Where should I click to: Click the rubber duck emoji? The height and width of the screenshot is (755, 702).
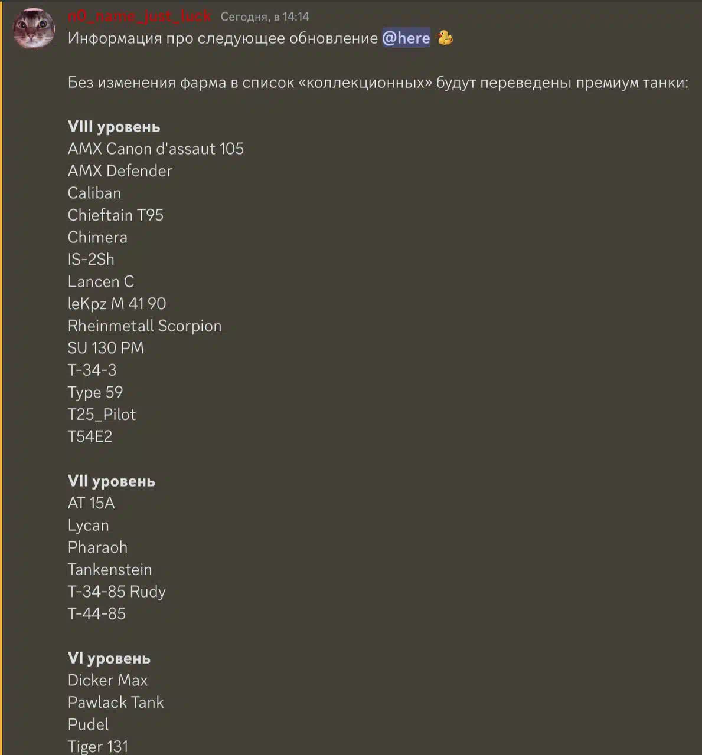445,38
